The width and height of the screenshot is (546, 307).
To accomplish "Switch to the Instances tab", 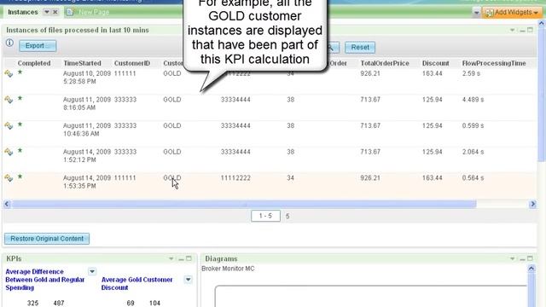I will pos(23,12).
